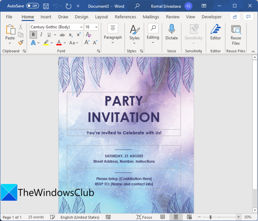Viewport: 258px width, 221px height.
Task: Toggle Bold formatting
Action: [x=33, y=35]
